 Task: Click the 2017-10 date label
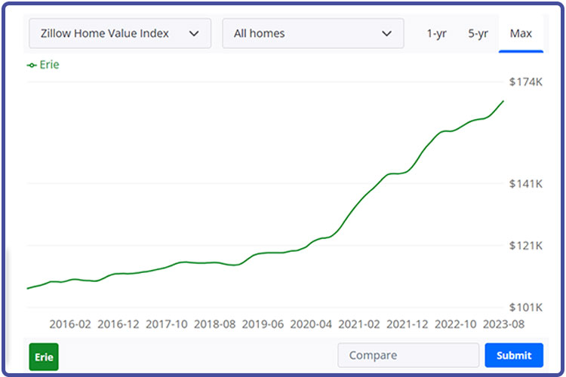click(x=167, y=324)
